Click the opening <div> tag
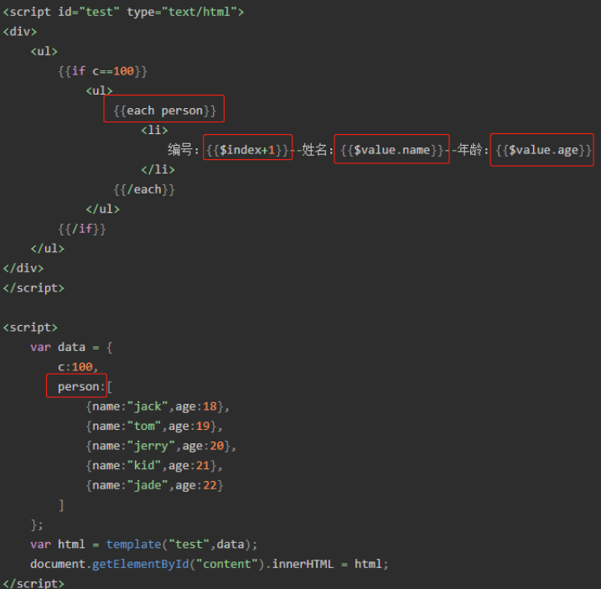 20,32
